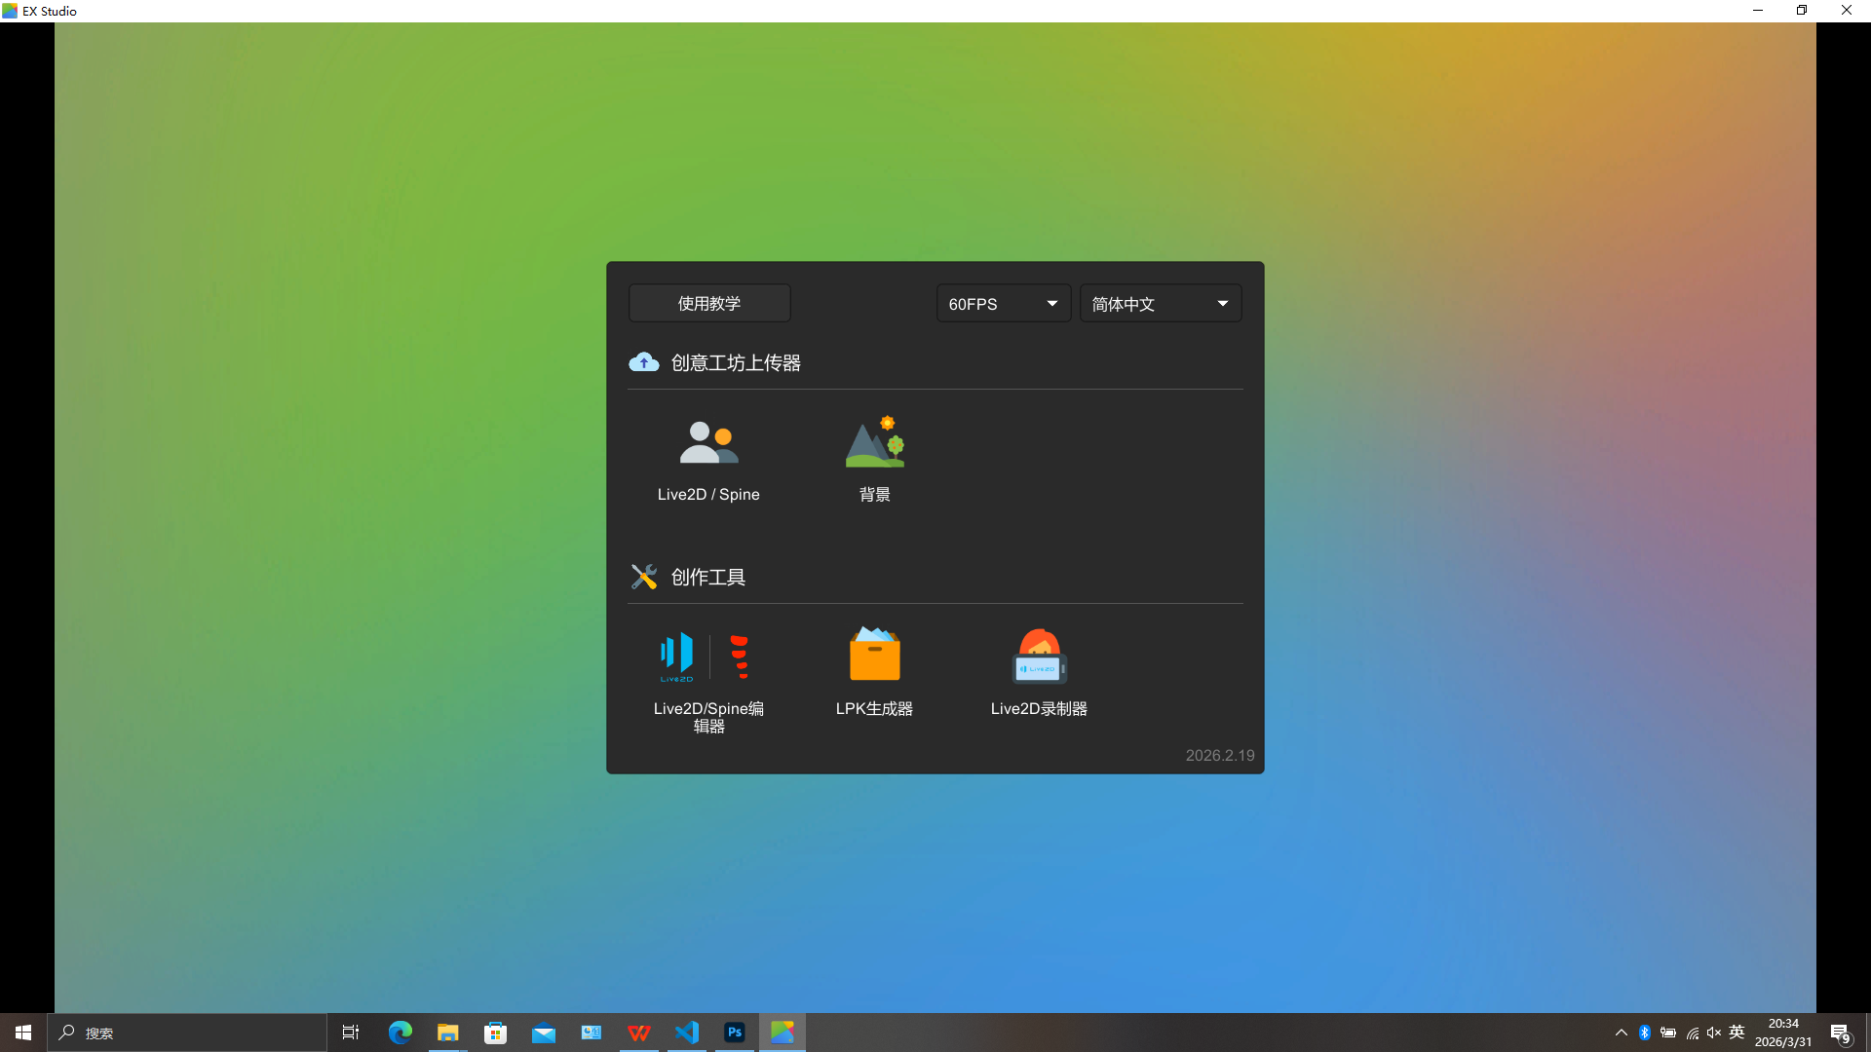The image size is (1871, 1052).
Task: Open Visual Studio Code from the taskbar
Action: tap(687, 1033)
